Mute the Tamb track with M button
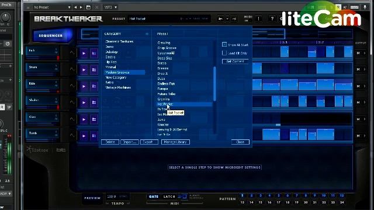This screenshot has height=210, width=374. (358, 136)
